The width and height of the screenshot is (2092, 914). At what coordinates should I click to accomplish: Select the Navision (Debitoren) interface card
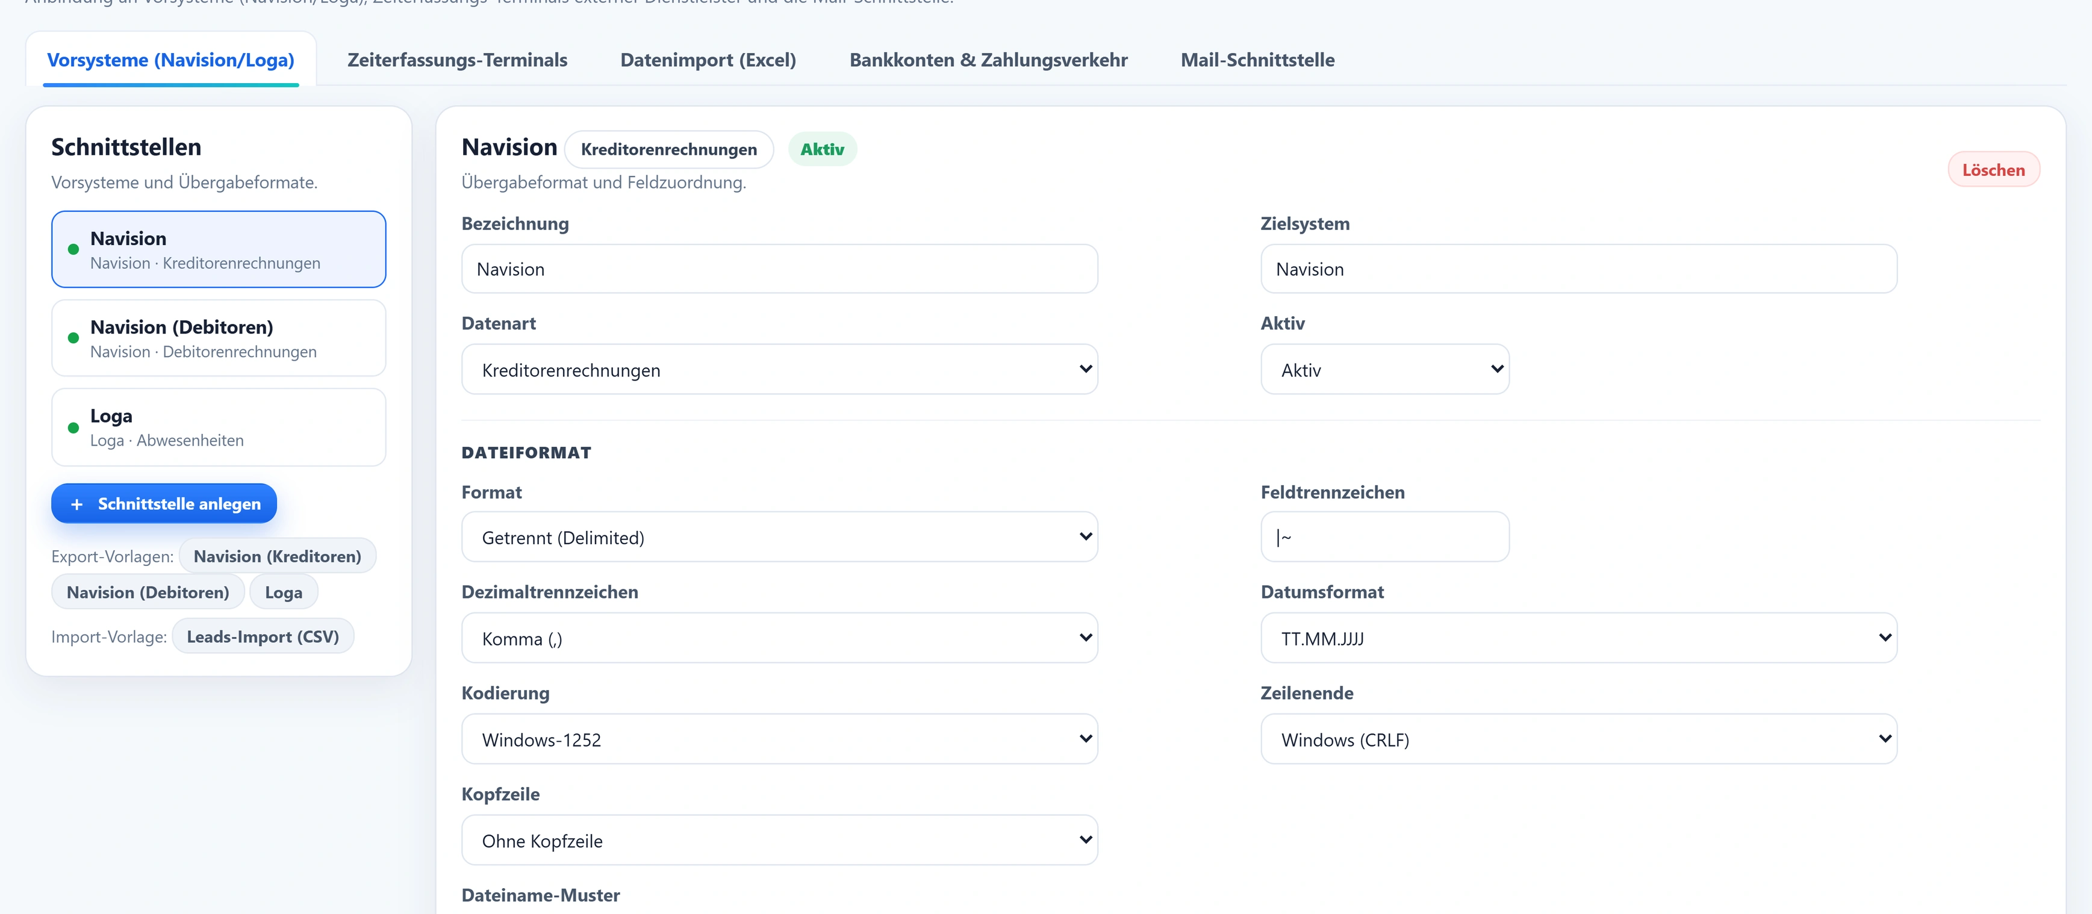point(219,338)
